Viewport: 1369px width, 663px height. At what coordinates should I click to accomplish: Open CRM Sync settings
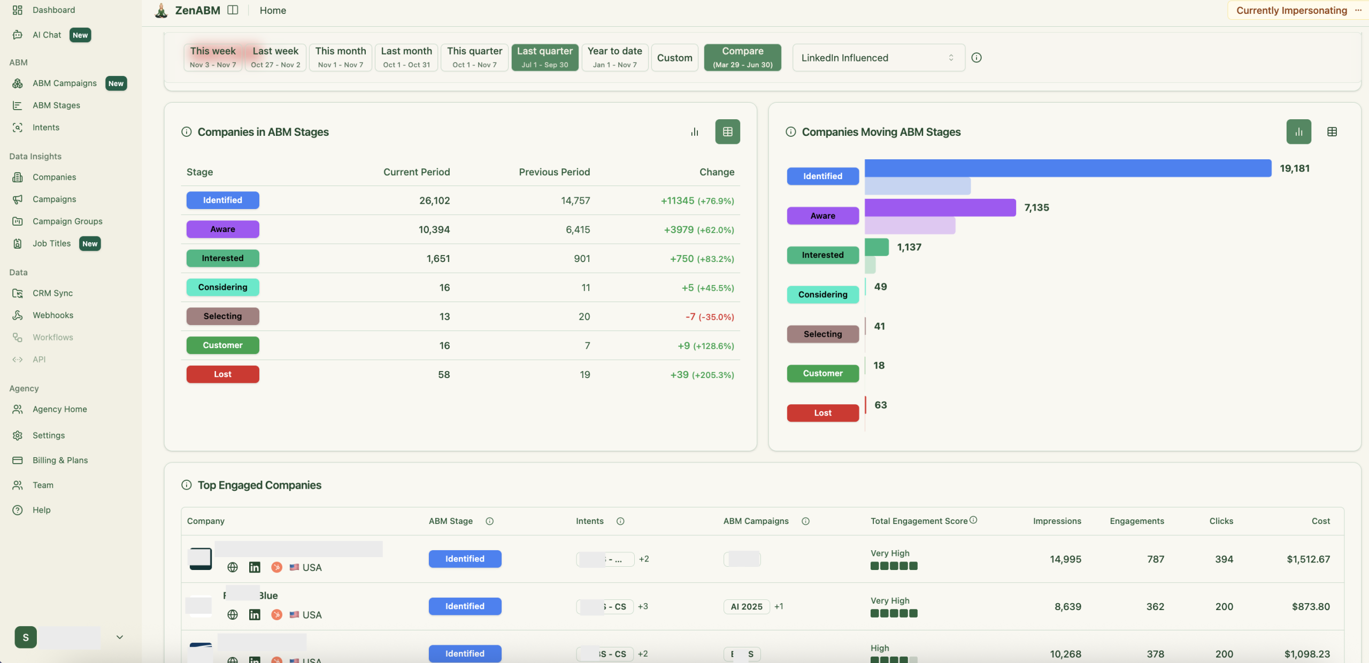(52, 293)
